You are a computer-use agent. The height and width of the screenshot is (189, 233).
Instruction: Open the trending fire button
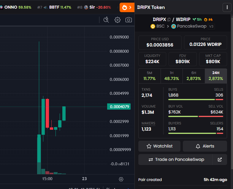point(127,7)
